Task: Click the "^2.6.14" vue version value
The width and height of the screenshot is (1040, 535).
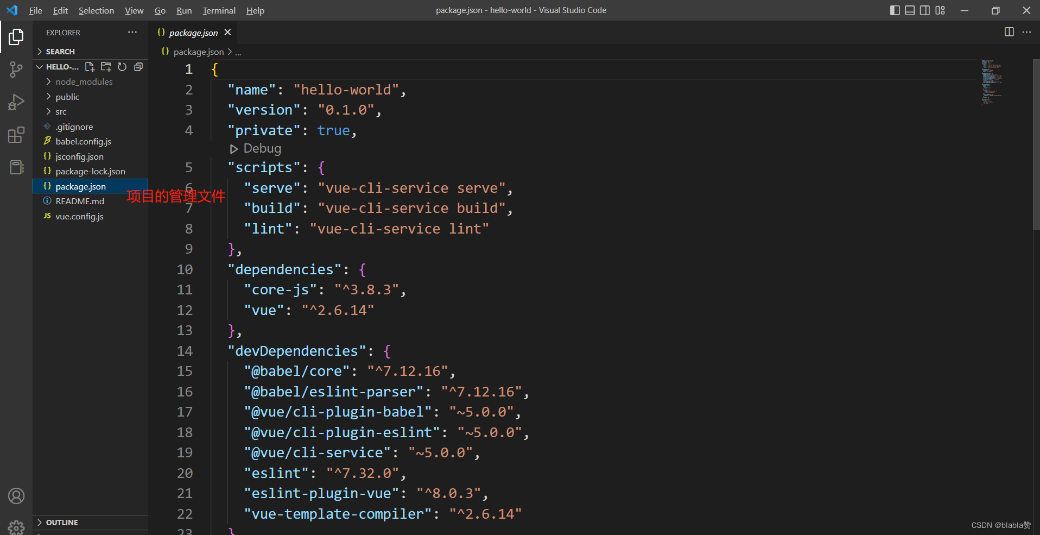Action: point(338,311)
